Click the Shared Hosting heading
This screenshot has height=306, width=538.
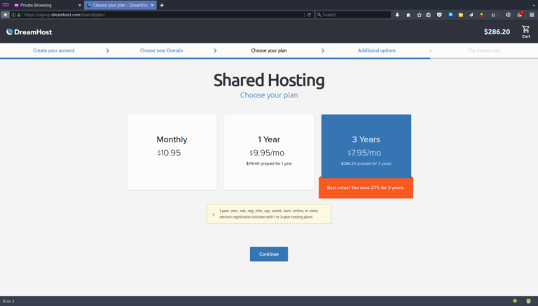pyautogui.click(x=269, y=80)
